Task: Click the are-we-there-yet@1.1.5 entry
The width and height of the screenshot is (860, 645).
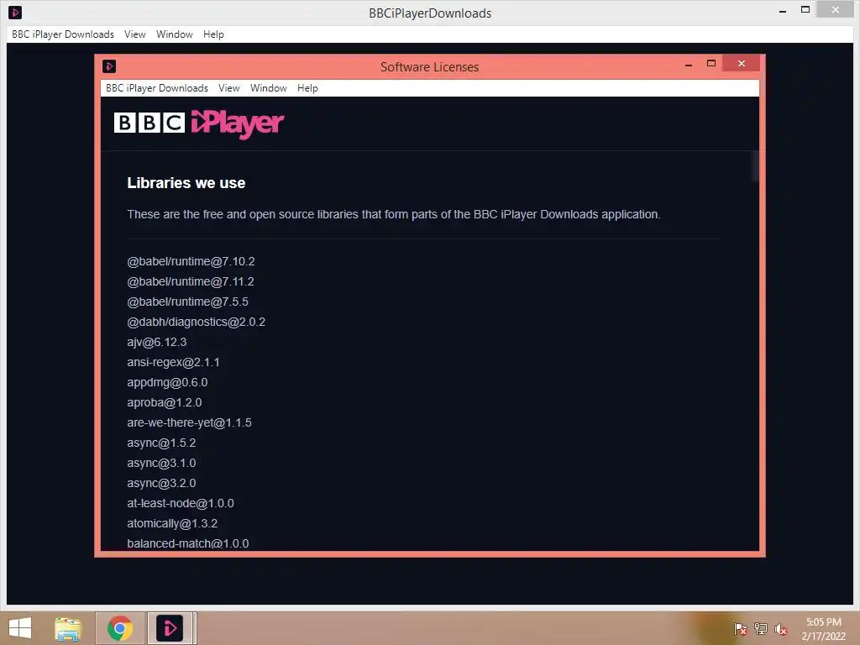Action: coord(189,423)
